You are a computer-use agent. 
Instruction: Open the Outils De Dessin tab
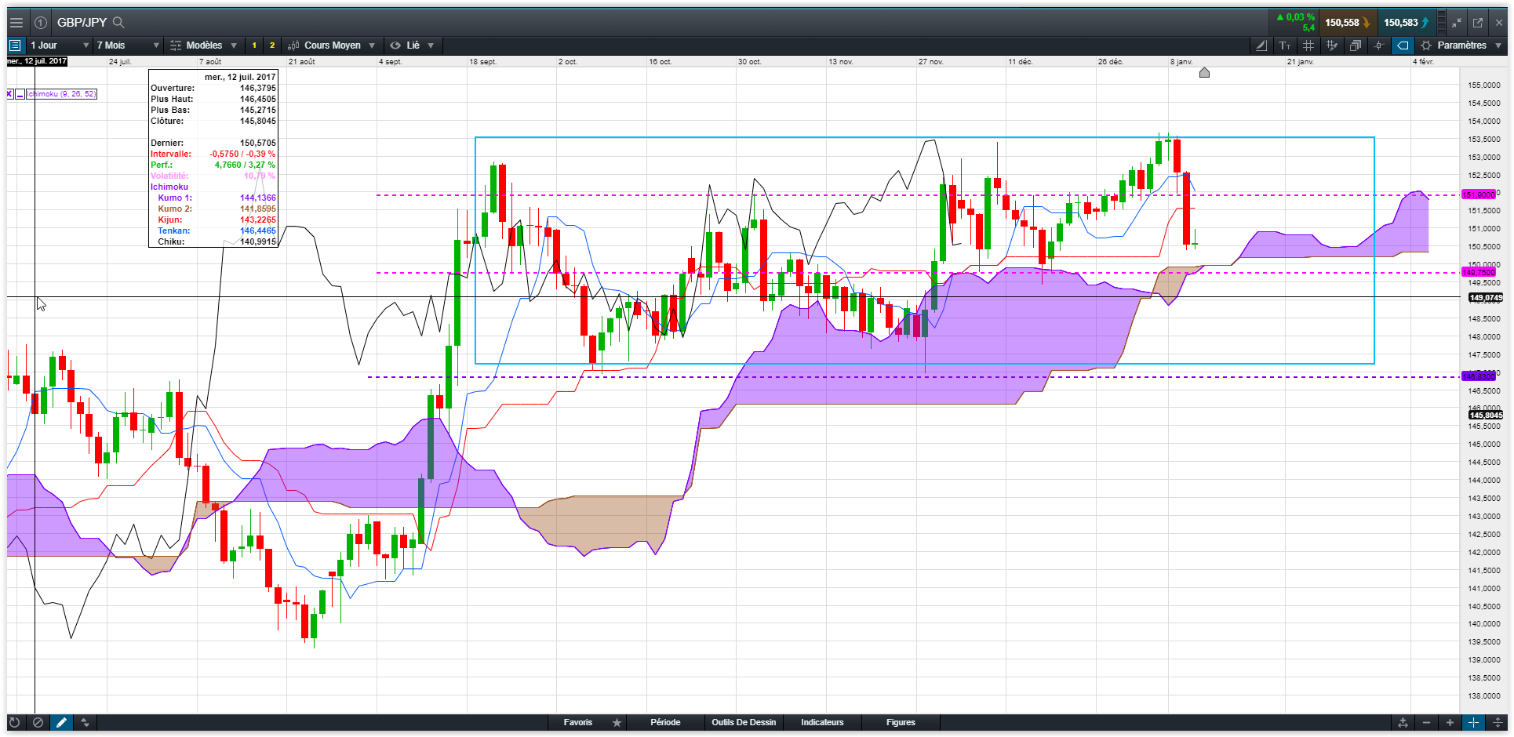(x=744, y=723)
